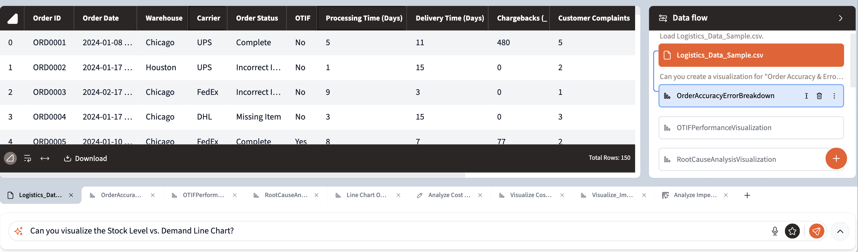Screen dimensions: 858x252
Task: Rename the OrderAccuracyErrorBreakdown step
Action: (x=806, y=96)
